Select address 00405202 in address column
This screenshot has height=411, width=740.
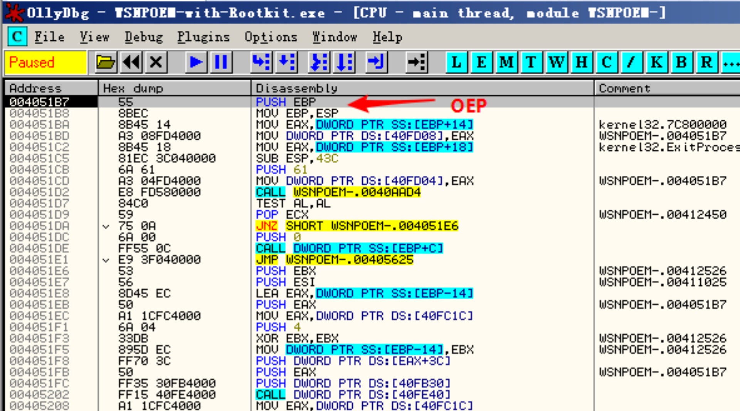[39, 395]
